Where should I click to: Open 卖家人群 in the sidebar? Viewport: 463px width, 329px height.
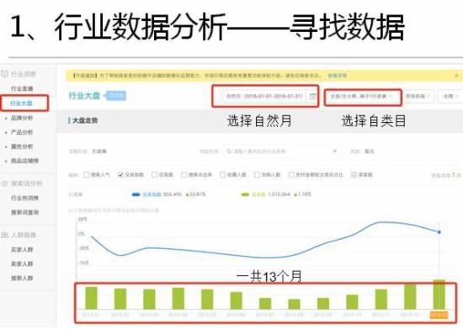pyautogui.click(x=22, y=264)
